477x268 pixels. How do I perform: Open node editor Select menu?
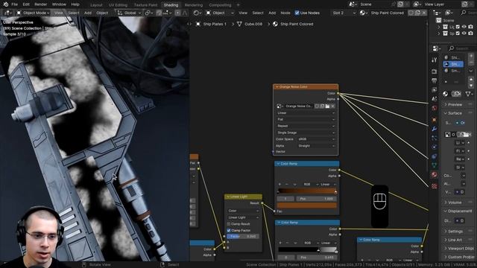pyautogui.click(x=258, y=13)
